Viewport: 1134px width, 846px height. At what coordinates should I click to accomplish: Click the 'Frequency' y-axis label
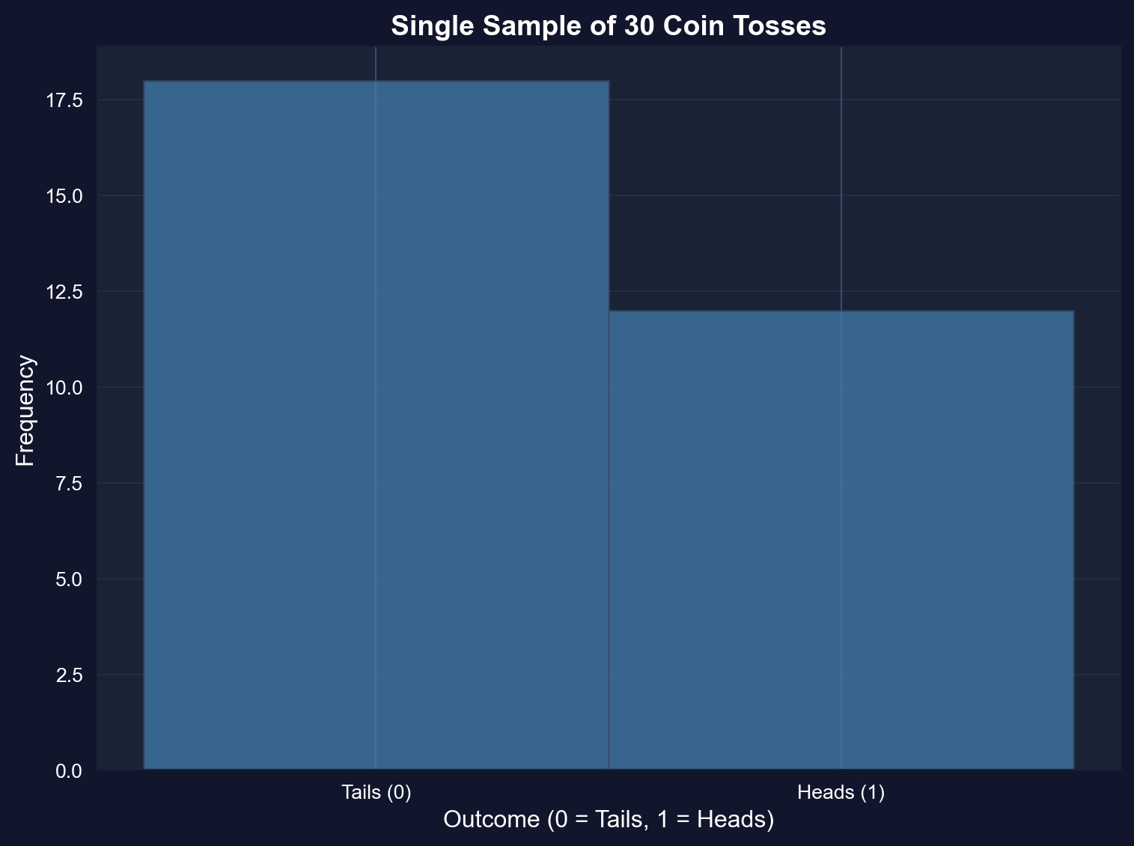click(25, 410)
